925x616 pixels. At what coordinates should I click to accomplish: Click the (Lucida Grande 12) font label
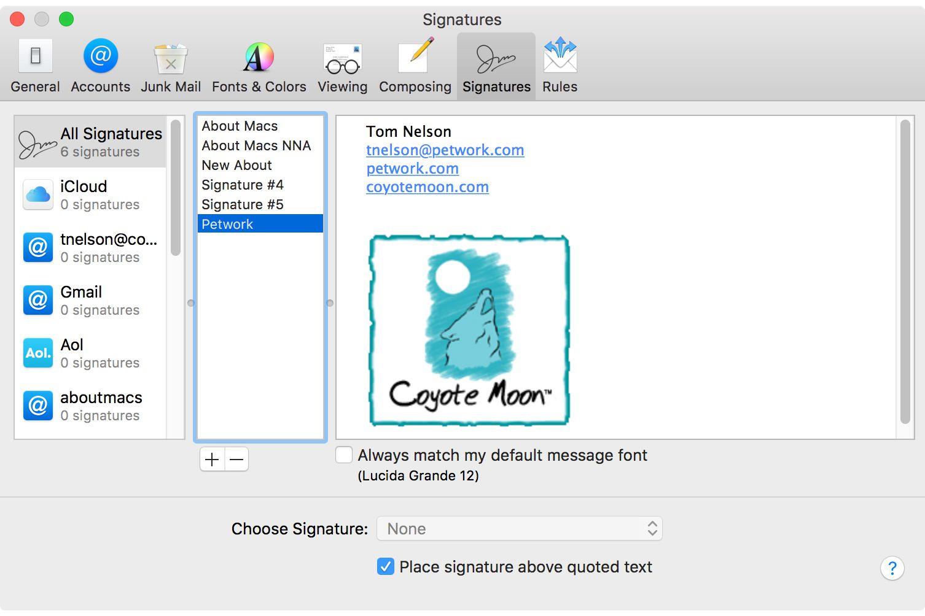point(418,476)
